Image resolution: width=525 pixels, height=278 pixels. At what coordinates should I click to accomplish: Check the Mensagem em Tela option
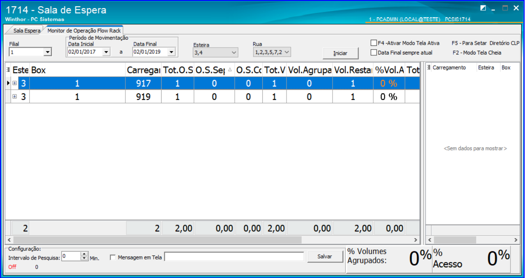(x=113, y=257)
